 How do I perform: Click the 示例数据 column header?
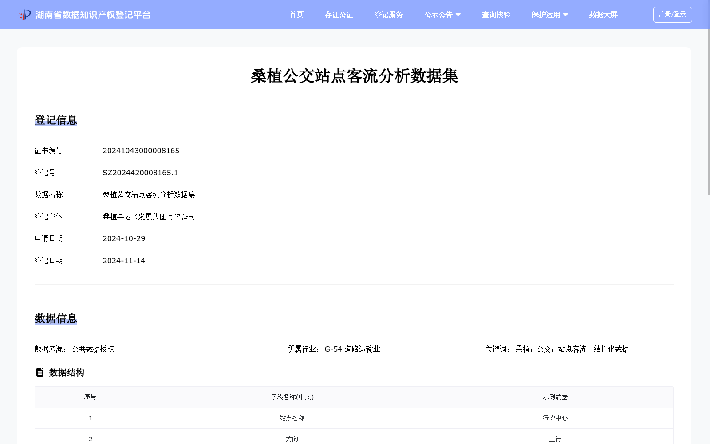click(555, 397)
